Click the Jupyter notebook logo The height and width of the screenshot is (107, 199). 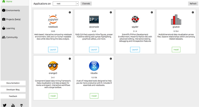53,20
